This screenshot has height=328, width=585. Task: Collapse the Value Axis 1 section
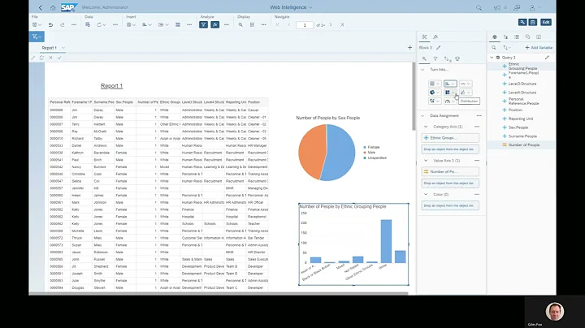[x=426, y=161]
